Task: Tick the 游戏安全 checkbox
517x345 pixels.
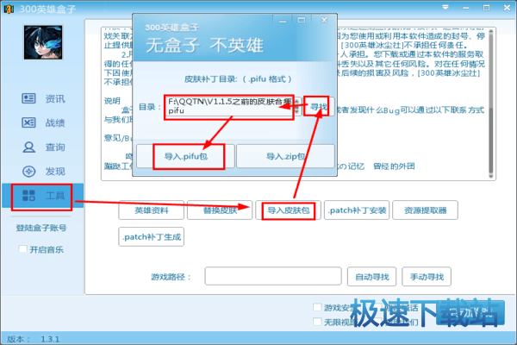Action: [317, 307]
